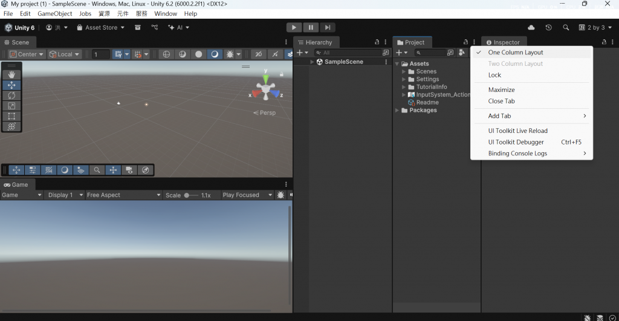Collapse the Assets folder arrow
Viewport: 619px width, 321px height.
point(397,63)
